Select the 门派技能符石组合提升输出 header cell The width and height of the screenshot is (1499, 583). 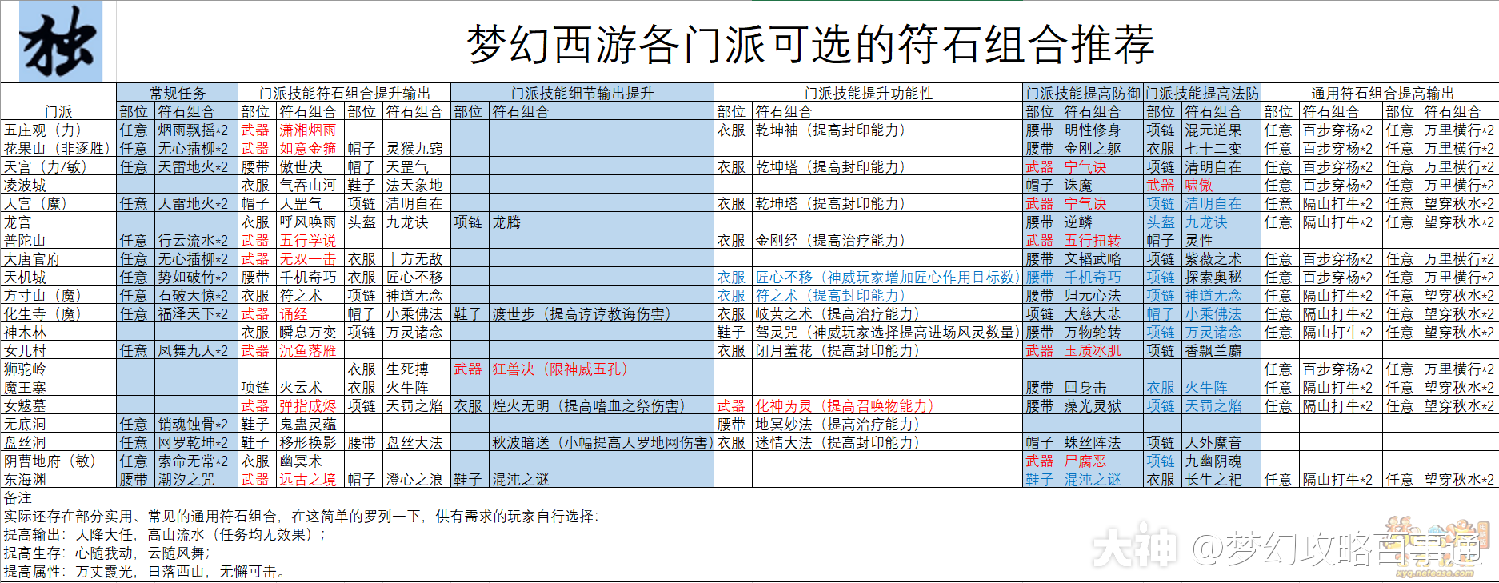click(x=344, y=94)
